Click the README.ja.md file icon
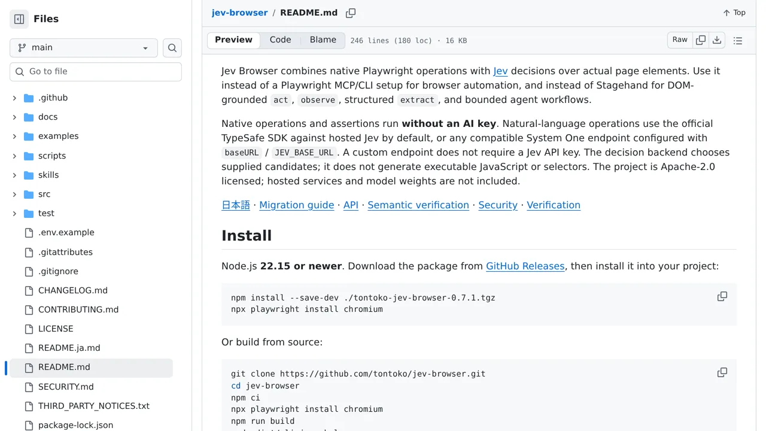The image size is (766, 431). [x=29, y=348]
